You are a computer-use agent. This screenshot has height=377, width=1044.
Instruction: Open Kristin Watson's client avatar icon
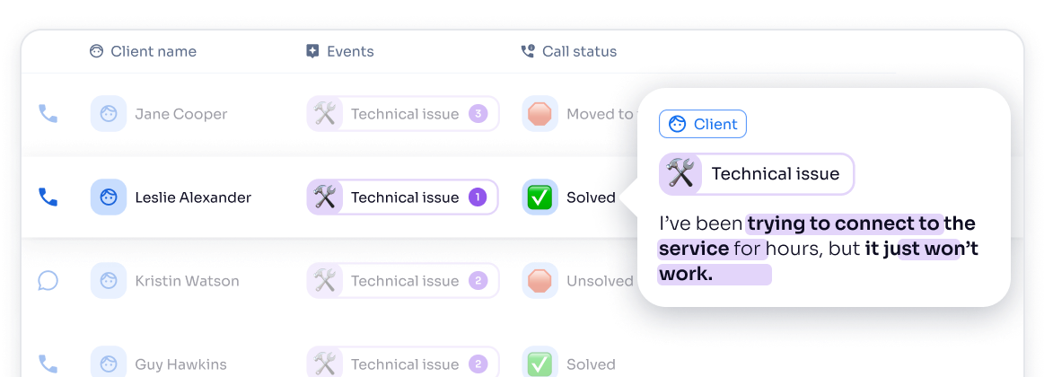(109, 281)
